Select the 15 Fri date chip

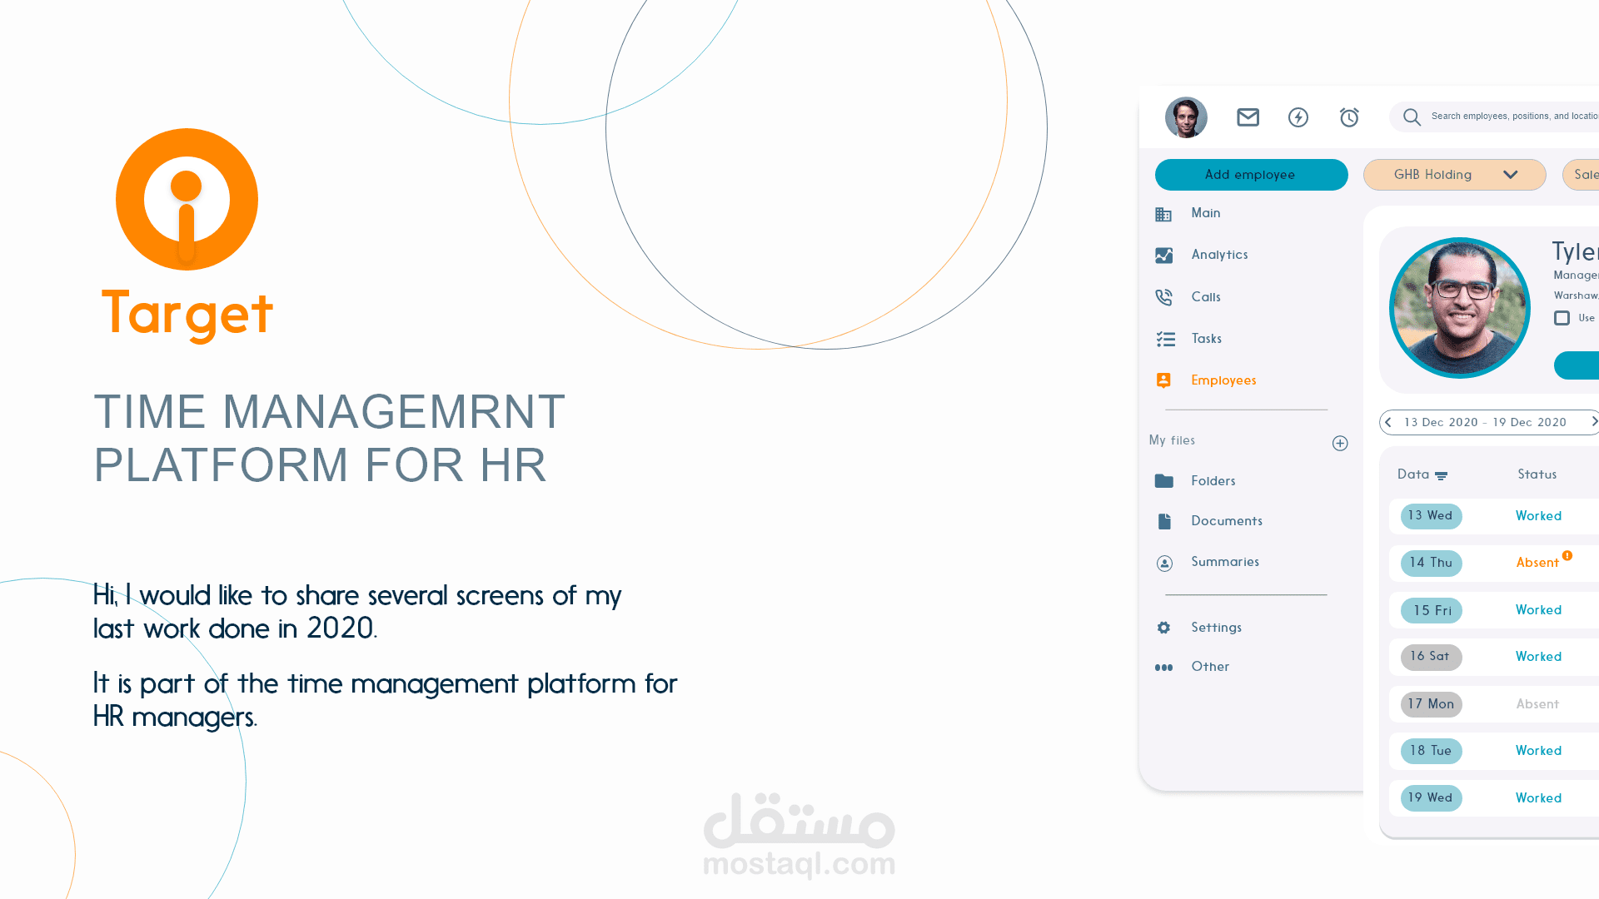click(1431, 610)
